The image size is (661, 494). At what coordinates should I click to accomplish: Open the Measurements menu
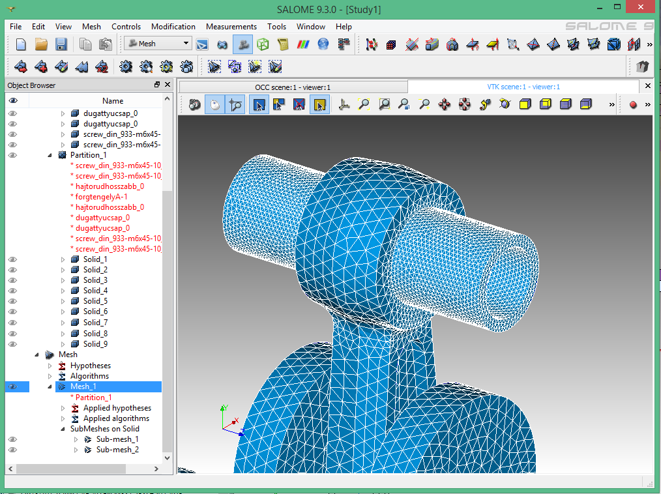coord(231,27)
